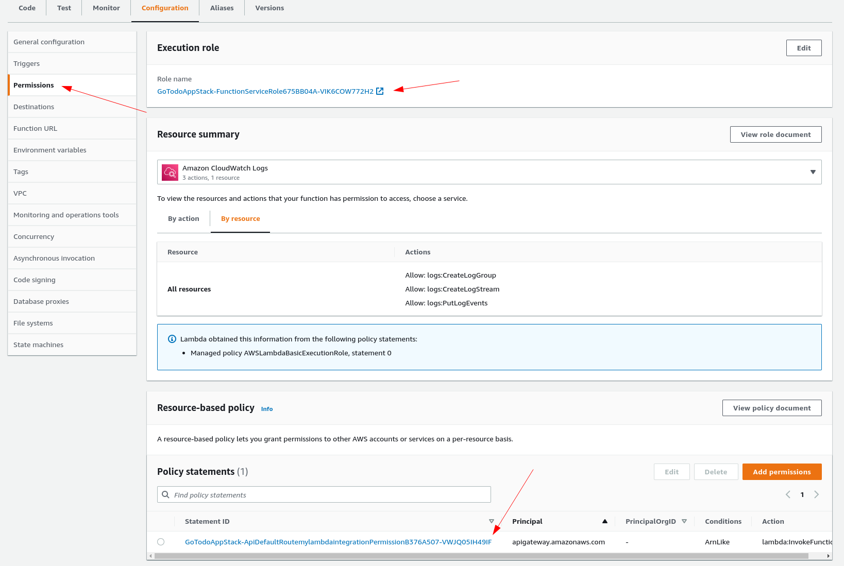Click the horizontal scrollbar of statements table
Viewport: 844px width, 566px height.
(x=481, y=556)
